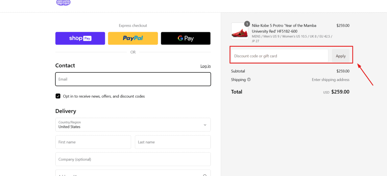This screenshot has width=387, height=176.
Task: Choose PayPal express checkout
Action: pyautogui.click(x=133, y=38)
